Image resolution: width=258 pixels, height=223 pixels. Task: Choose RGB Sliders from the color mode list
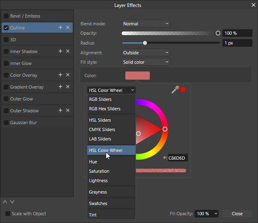pos(111,99)
